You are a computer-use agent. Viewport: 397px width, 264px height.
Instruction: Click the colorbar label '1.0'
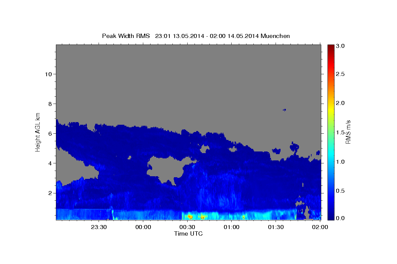click(340, 162)
